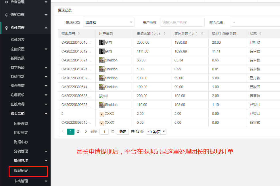Click the 推客管理 sidebar icon
Image resolution: width=280 pixels, height=186 pixels.
(7, 2)
